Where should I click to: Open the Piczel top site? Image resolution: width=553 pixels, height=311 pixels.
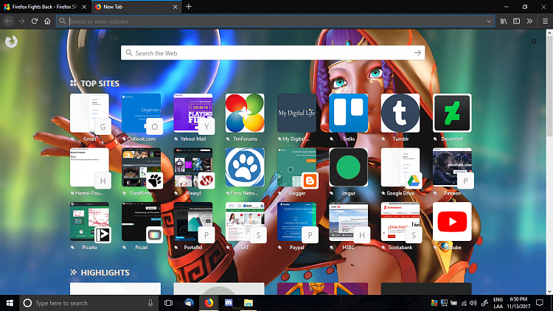coord(142,222)
